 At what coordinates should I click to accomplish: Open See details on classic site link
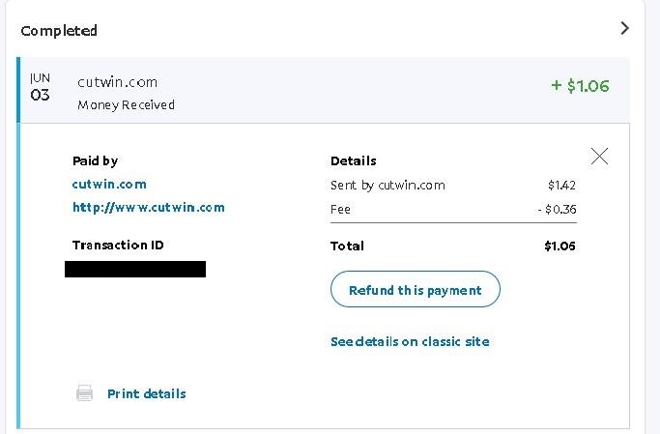click(x=410, y=341)
